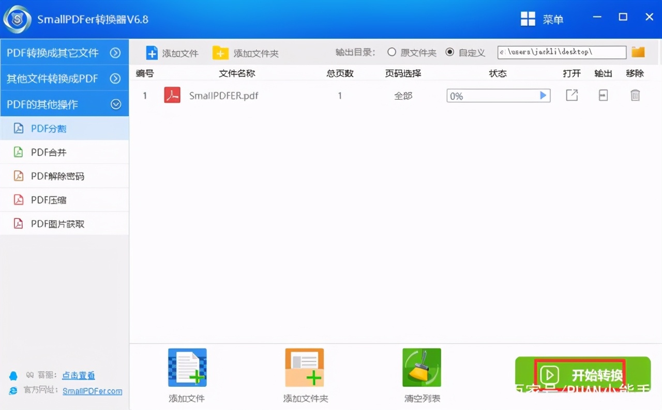
Task: Click the QQ penguin icon
Action: pos(13,375)
